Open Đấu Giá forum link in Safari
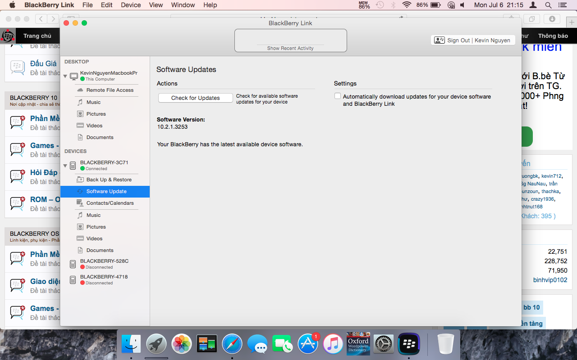The height and width of the screenshot is (360, 577). click(43, 63)
